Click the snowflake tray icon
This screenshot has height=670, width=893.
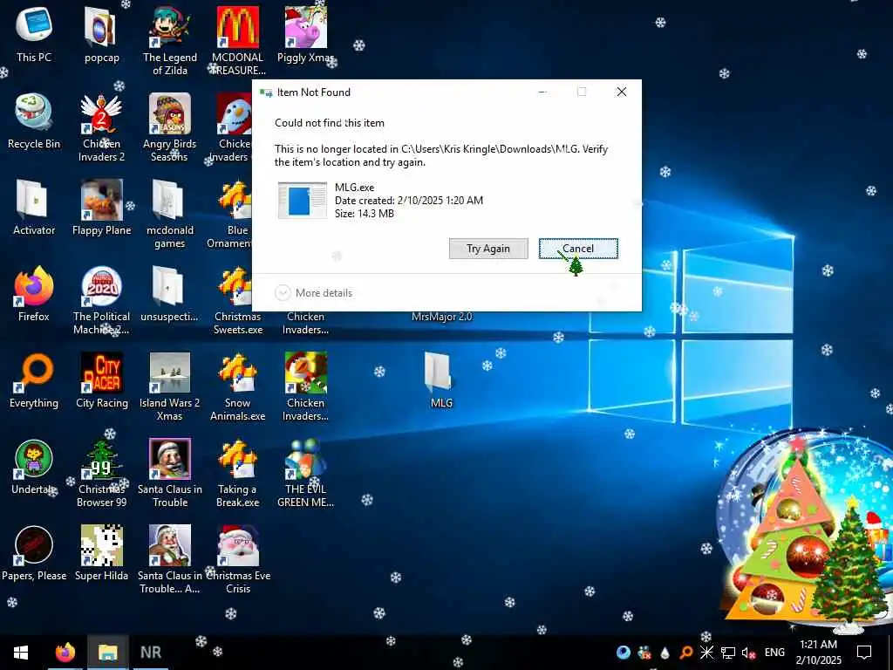pyautogui.click(x=706, y=653)
